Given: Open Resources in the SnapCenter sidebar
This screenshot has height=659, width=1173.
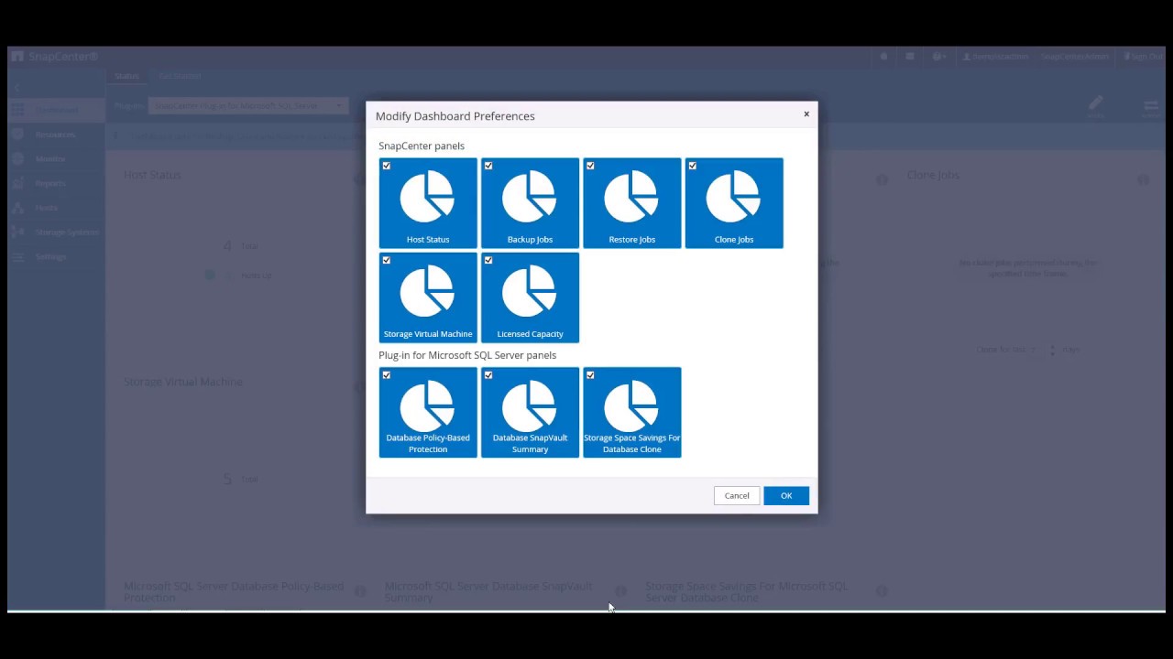Looking at the screenshot, I should tap(55, 135).
